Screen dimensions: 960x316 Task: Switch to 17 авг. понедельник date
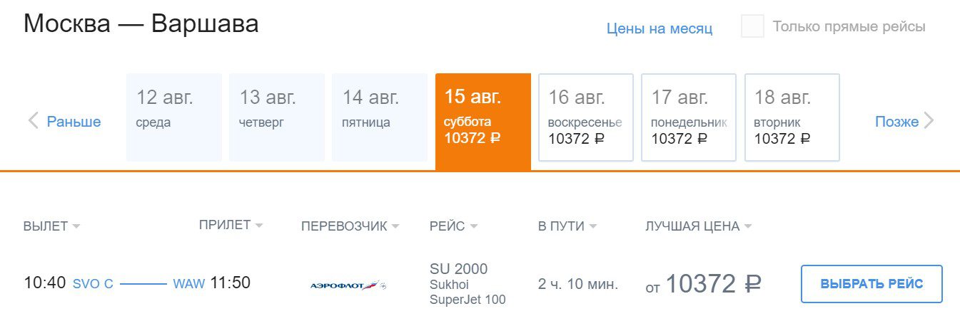(689, 117)
